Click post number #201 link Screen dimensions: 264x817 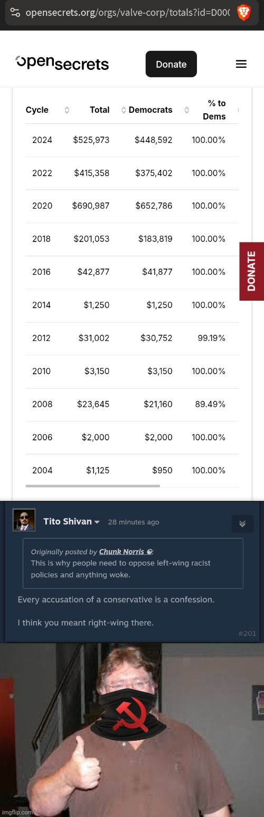[248, 633]
